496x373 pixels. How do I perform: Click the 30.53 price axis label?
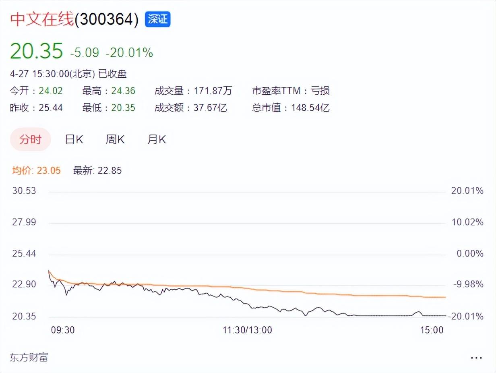point(24,191)
